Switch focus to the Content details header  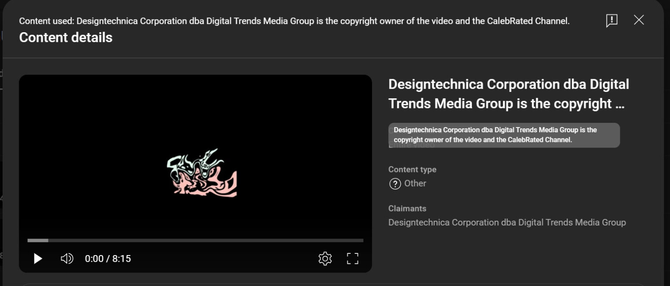pos(65,37)
